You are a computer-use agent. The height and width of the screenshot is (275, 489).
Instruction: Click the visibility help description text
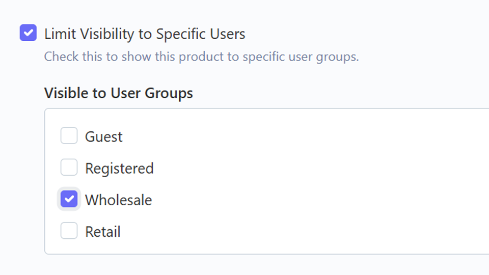pyautogui.click(x=201, y=57)
